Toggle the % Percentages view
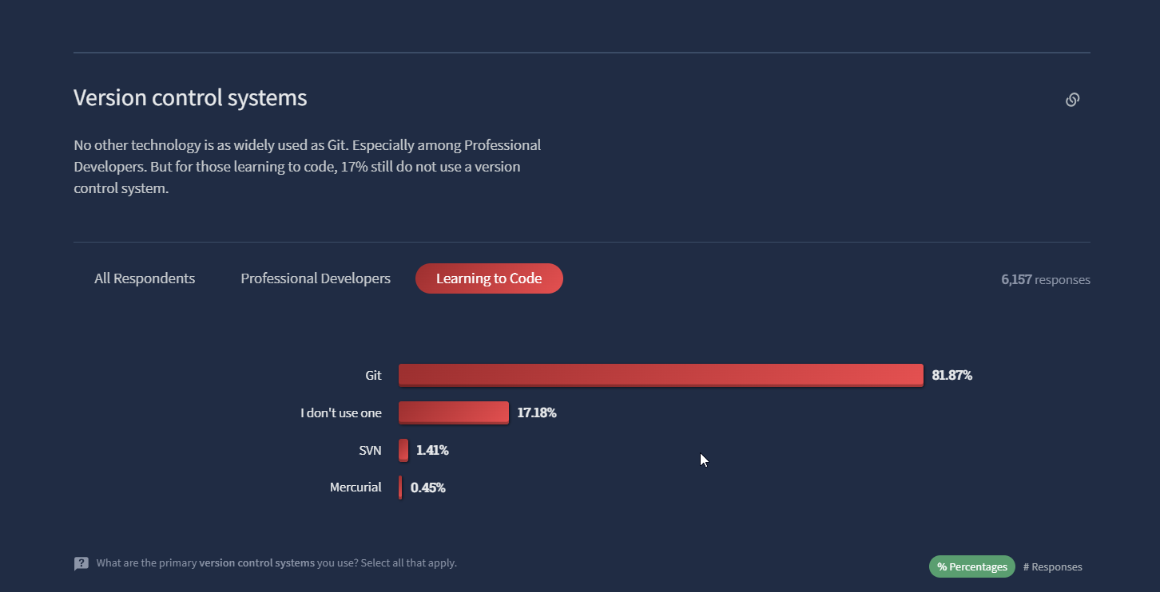 (971, 566)
